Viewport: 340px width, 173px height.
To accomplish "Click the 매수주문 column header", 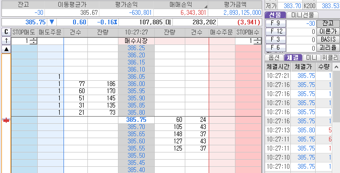I will (222, 32).
